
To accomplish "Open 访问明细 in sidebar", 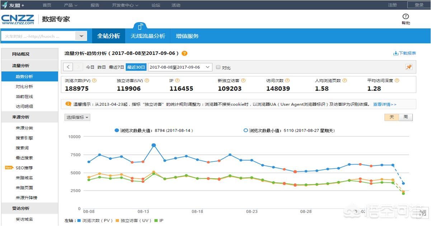I will coord(24,106).
